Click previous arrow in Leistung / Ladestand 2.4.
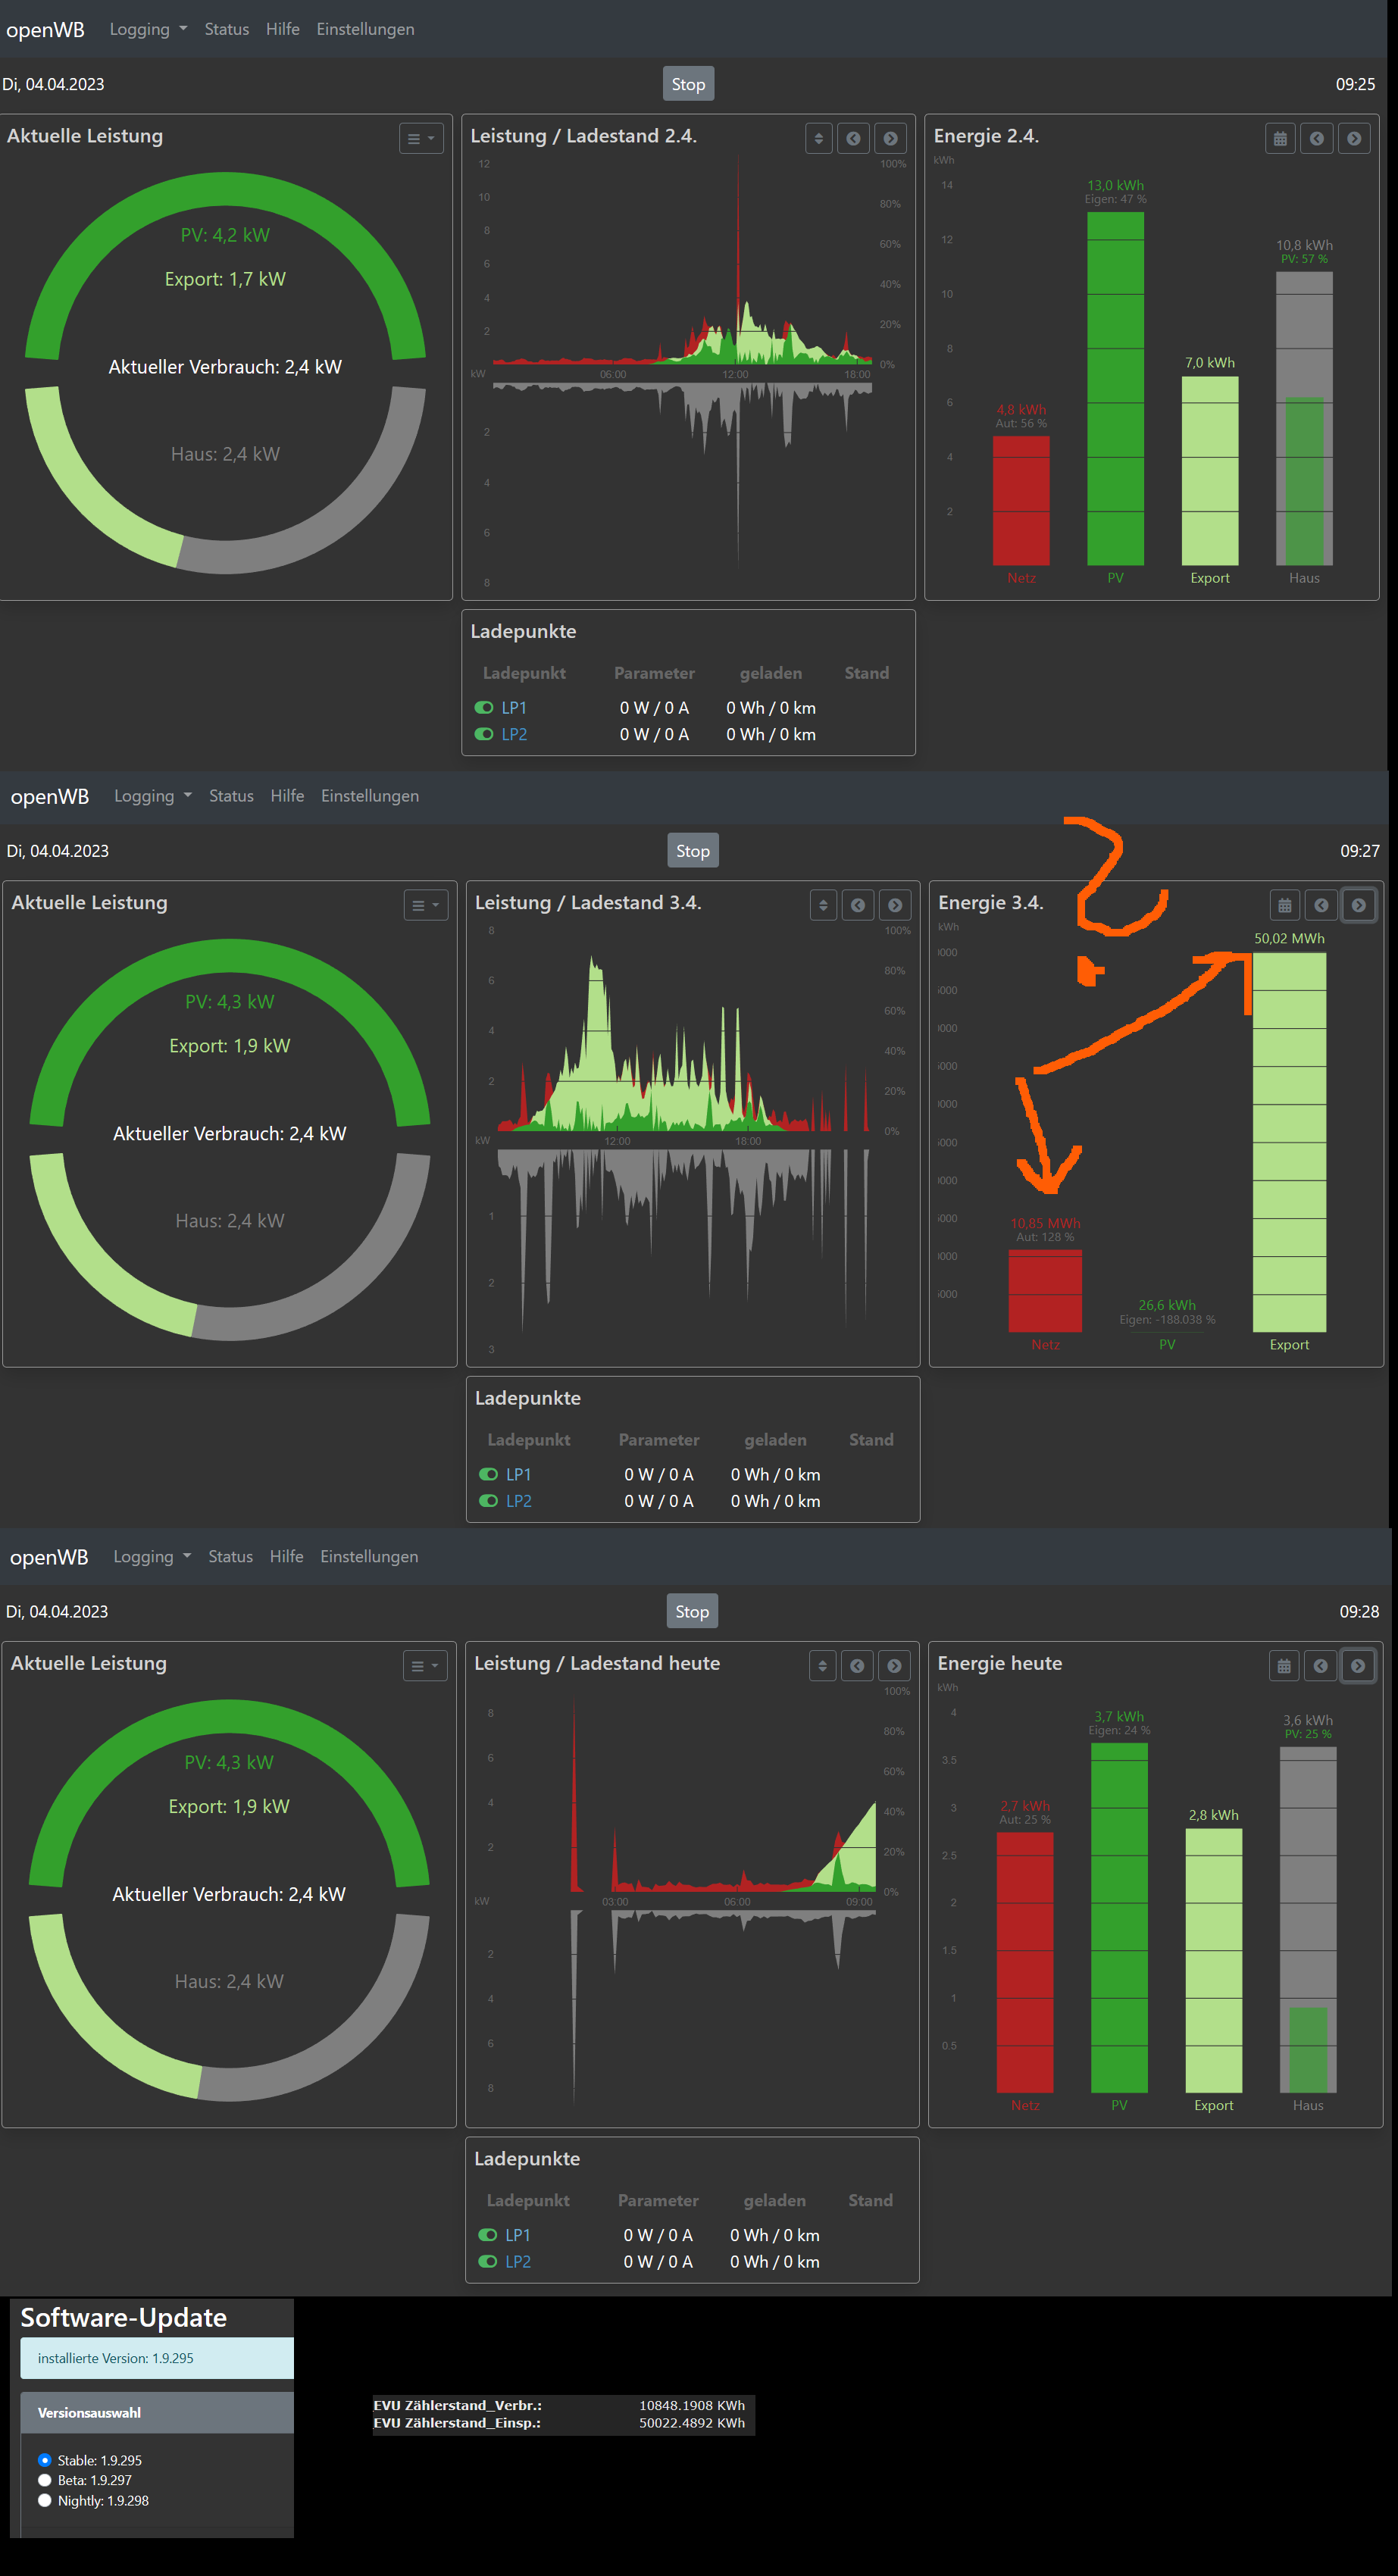The image size is (1398, 2576). [x=853, y=139]
